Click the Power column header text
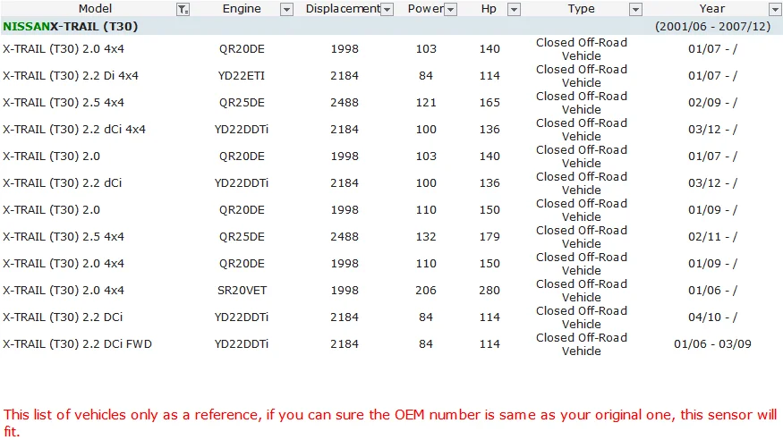 coord(425,8)
